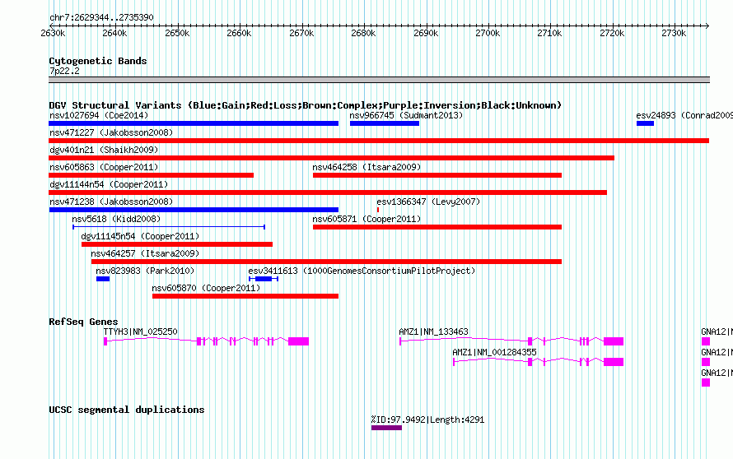Click the topmost GNA12 gene block

click(x=706, y=341)
